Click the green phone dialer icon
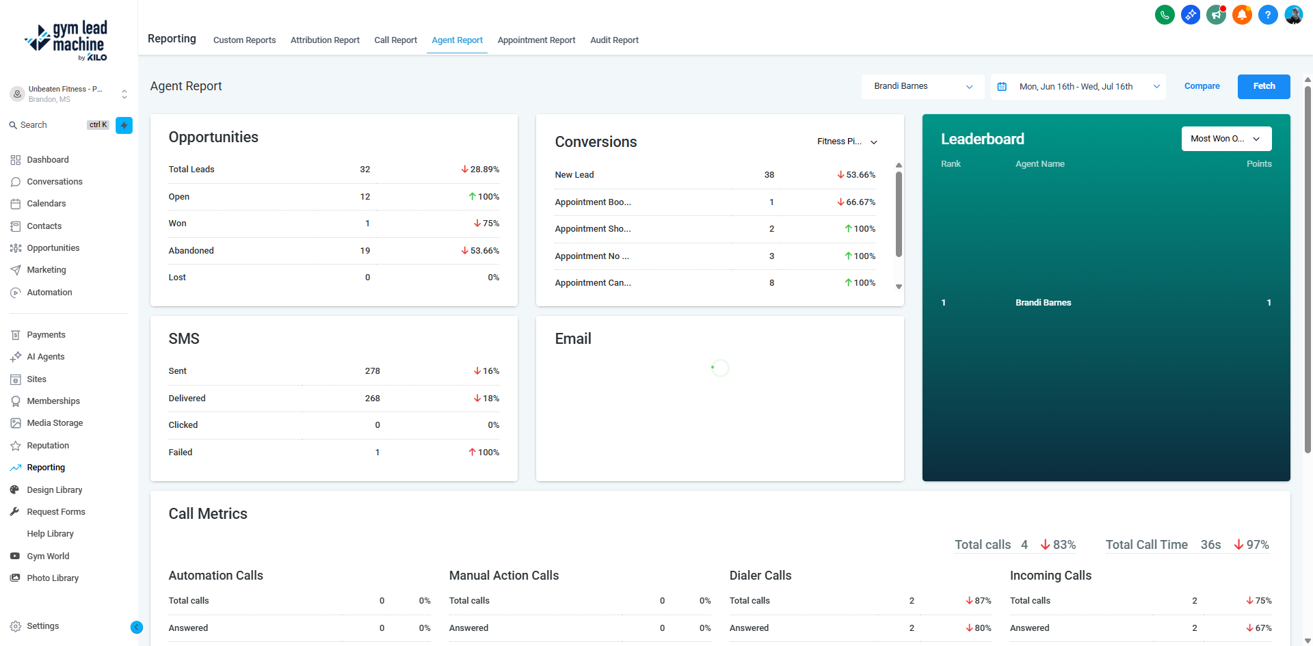 click(x=1165, y=14)
